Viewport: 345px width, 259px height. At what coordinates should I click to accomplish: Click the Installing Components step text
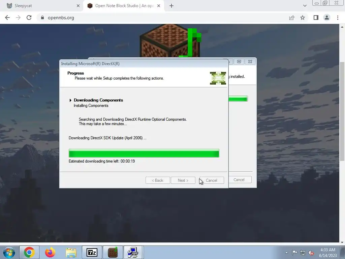point(91,106)
